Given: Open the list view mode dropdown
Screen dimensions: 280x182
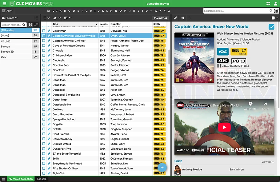Looking at the screenshot, I should coord(46,18).
